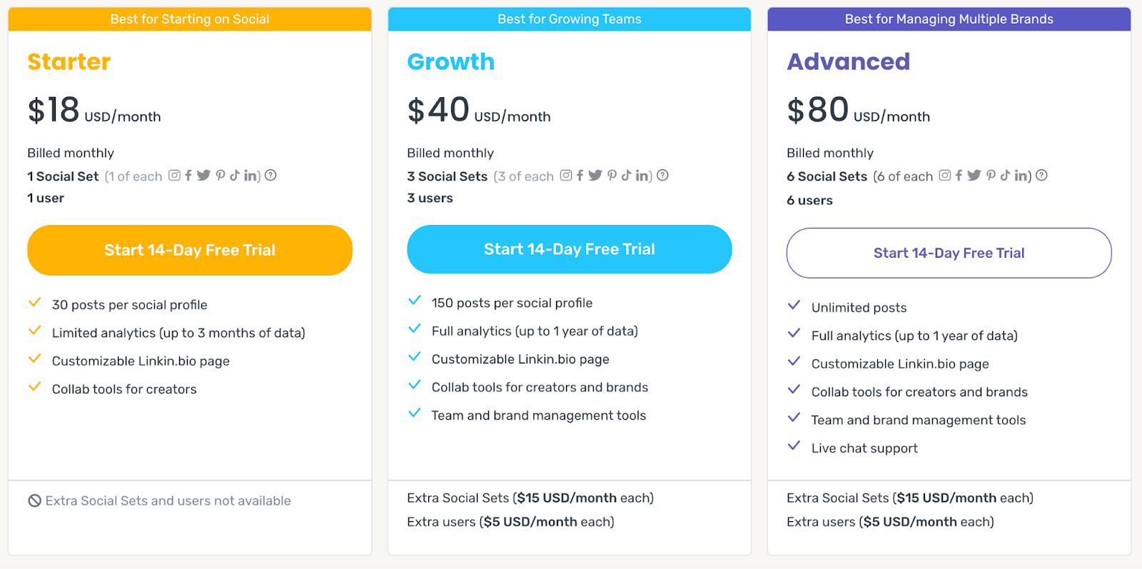Open the Starter Social Set help question mark

pos(271,175)
